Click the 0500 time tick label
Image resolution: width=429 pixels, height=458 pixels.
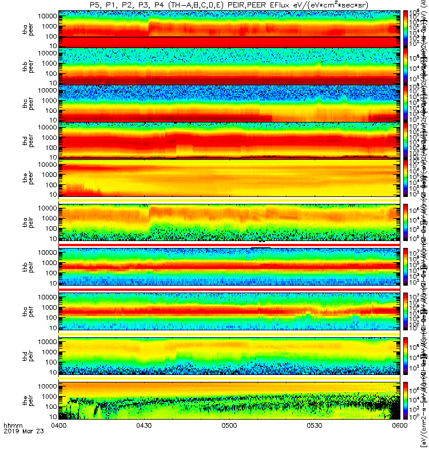tap(229, 425)
